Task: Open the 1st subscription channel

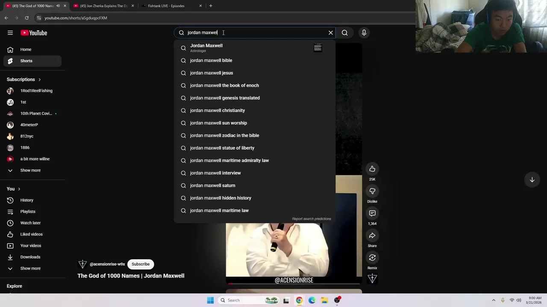Action: 32,102
